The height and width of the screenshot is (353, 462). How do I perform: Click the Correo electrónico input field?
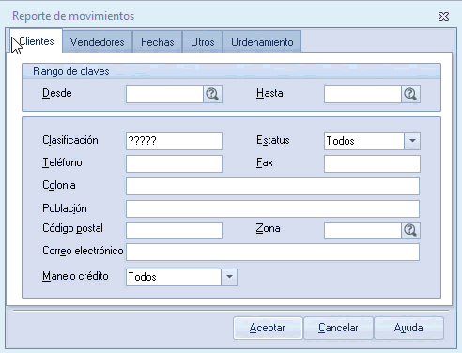pyautogui.click(x=272, y=252)
